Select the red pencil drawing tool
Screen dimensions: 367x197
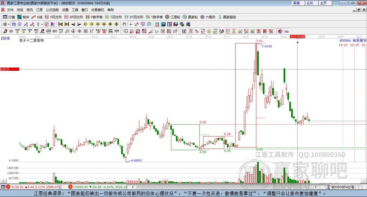[x=5, y=31]
